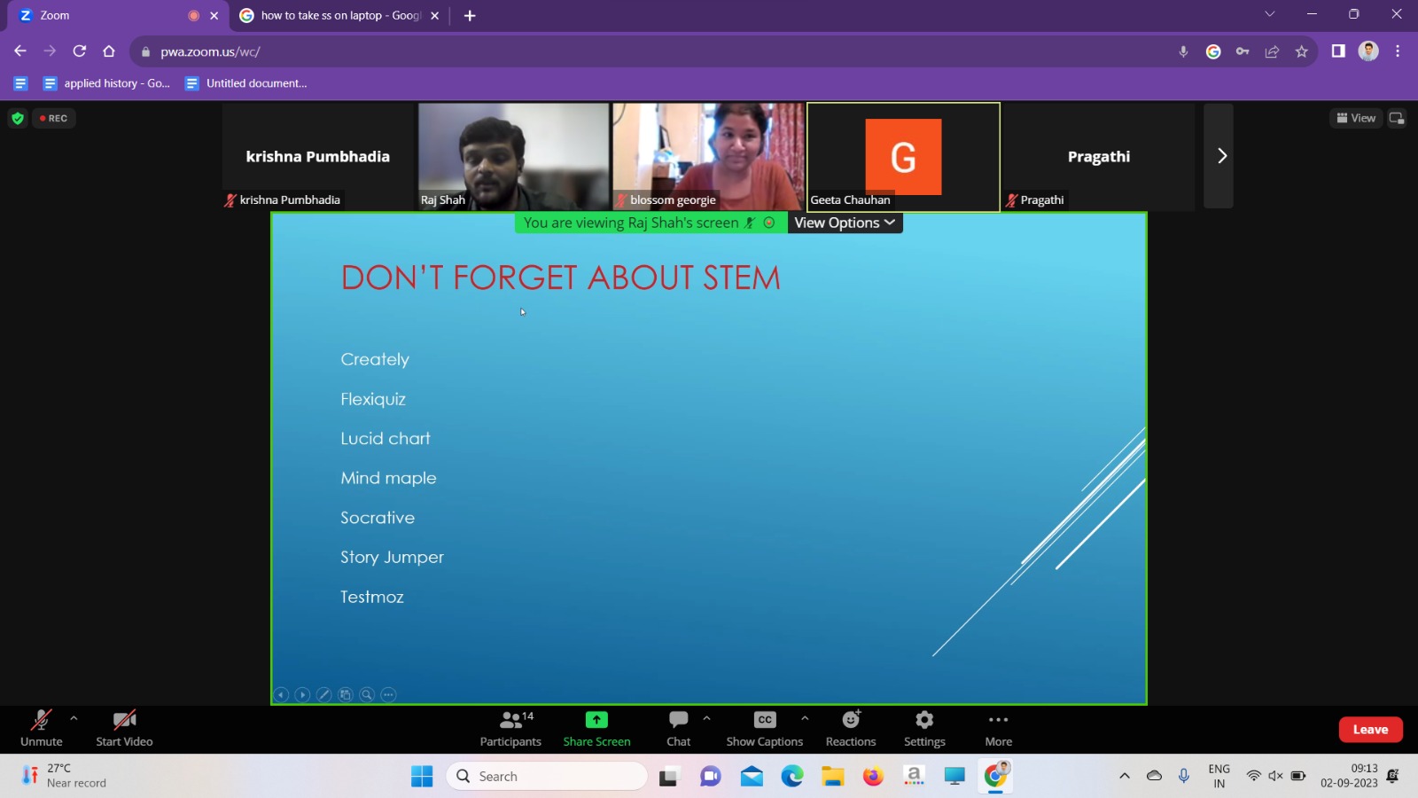Open a new browser tab
Viewport: 1418px width, 798px height.
[x=470, y=15]
